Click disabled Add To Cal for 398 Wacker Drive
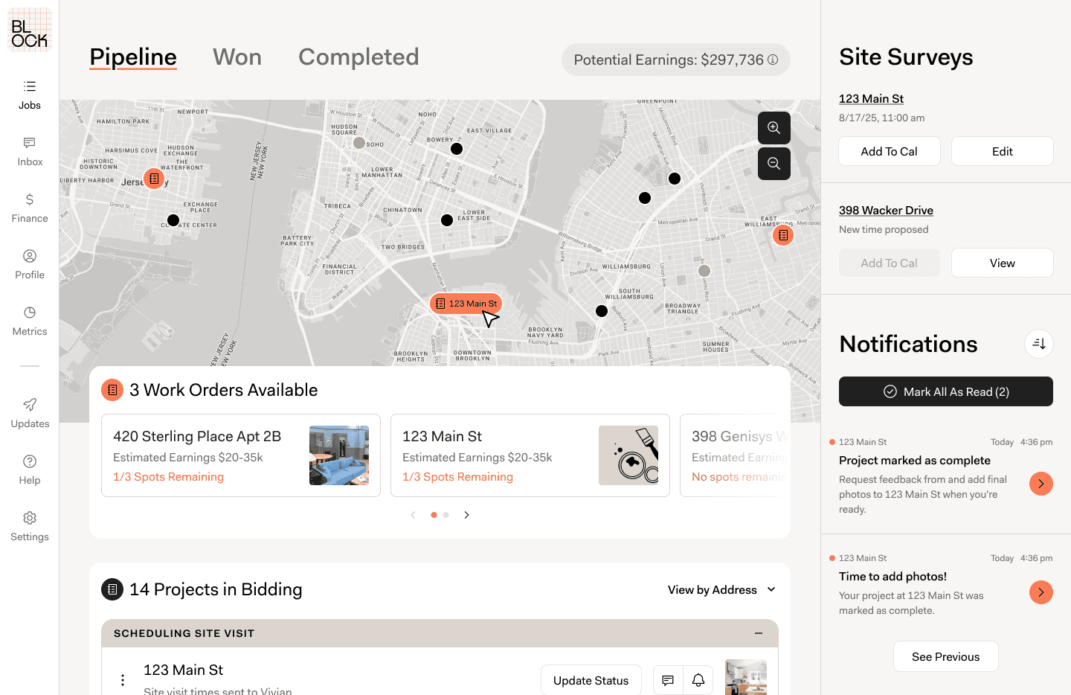Image resolution: width=1071 pixels, height=695 pixels. 890,263
